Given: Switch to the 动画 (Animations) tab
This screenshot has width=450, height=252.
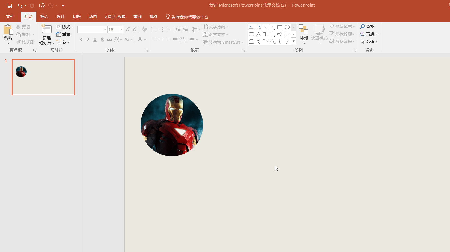Looking at the screenshot, I should pyautogui.click(x=93, y=17).
